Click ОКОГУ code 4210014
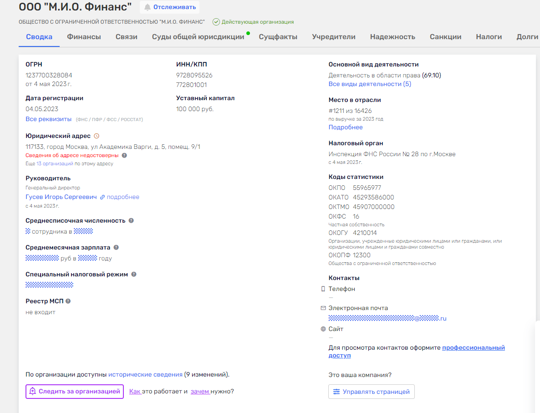Screen dimensions: 540x413 coord(365,233)
